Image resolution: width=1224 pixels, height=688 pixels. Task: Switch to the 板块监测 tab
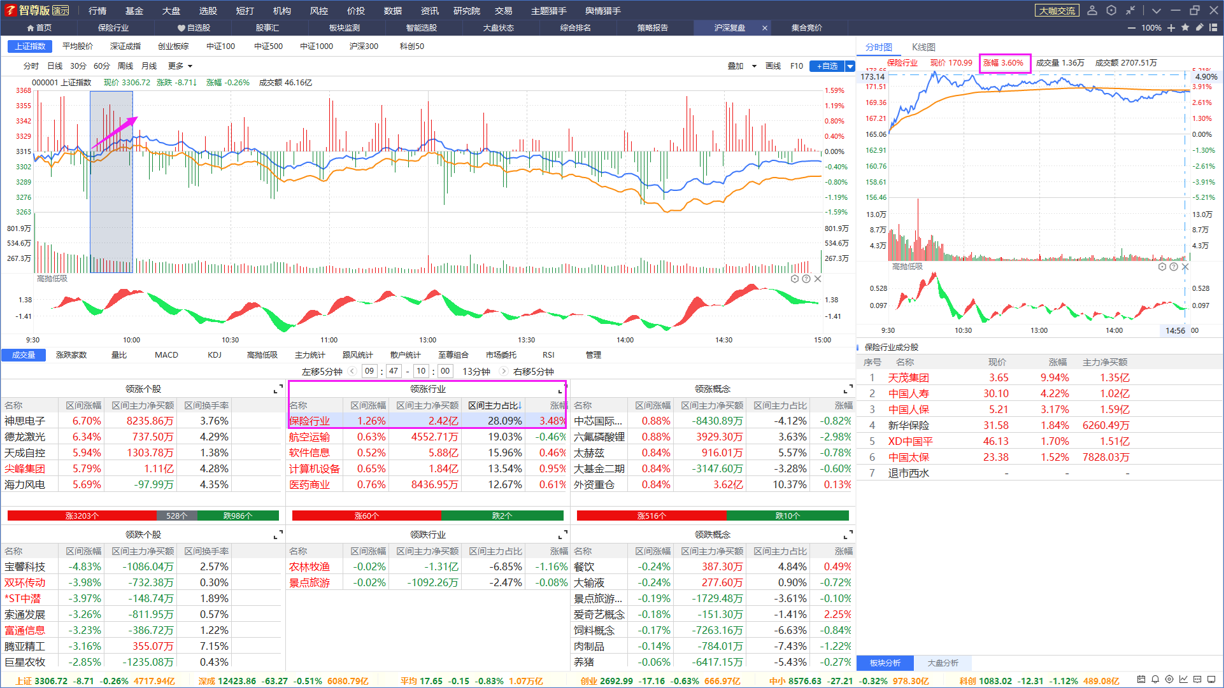pyautogui.click(x=345, y=28)
